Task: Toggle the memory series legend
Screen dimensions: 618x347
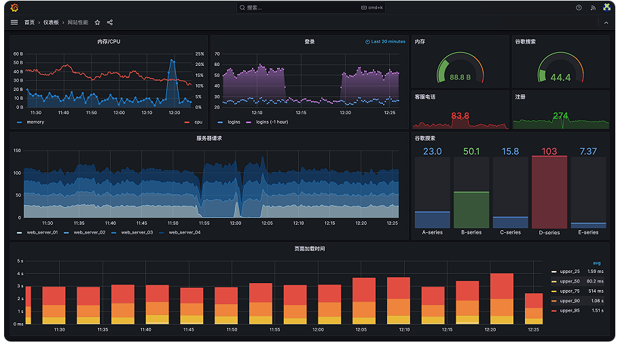Action: (35, 122)
